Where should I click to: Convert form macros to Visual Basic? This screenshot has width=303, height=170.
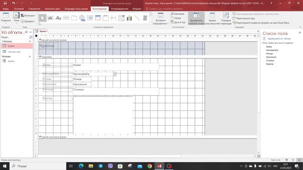[261, 23]
